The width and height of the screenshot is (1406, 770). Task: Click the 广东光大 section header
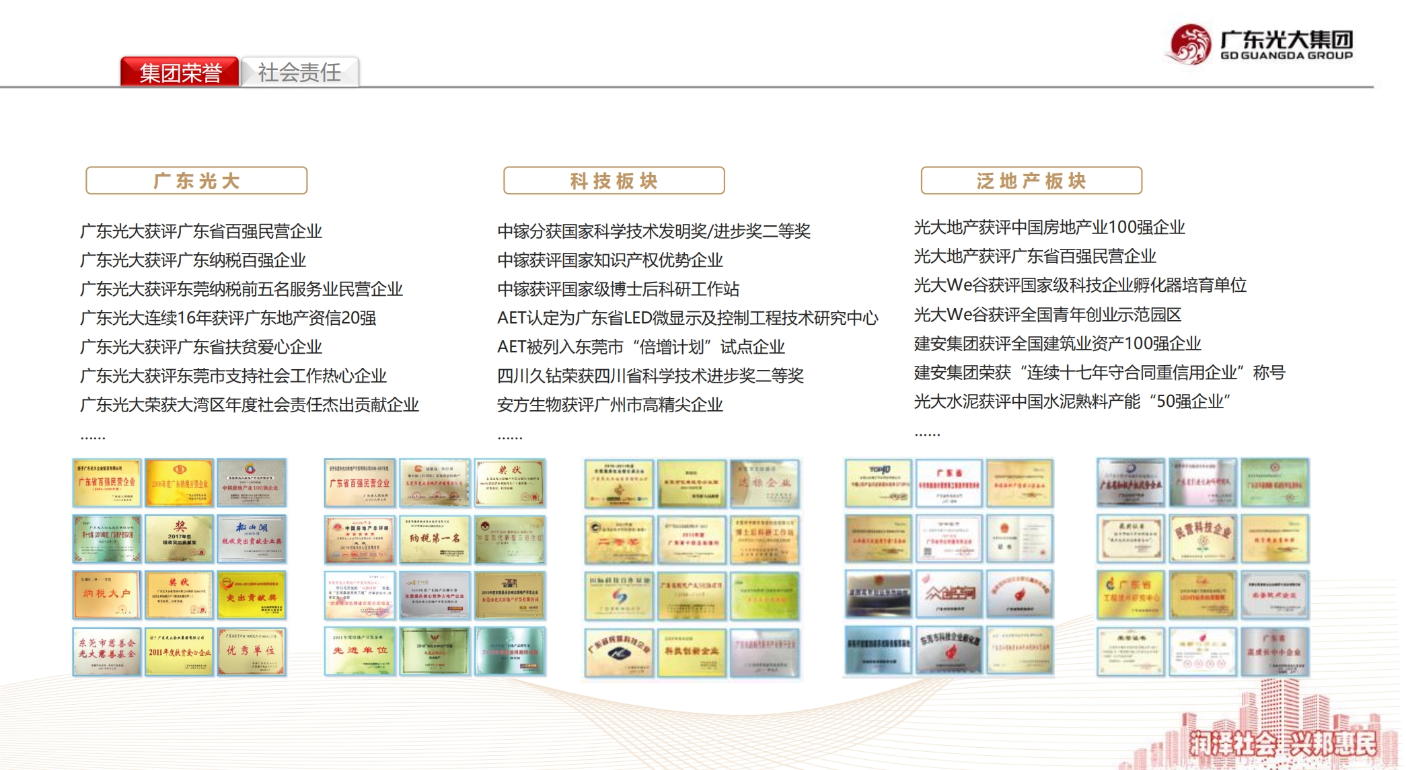(196, 181)
